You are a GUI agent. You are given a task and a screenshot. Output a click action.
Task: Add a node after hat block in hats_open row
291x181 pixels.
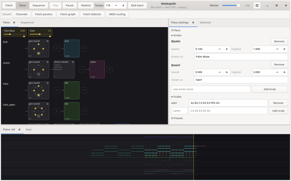(x=84, y=111)
